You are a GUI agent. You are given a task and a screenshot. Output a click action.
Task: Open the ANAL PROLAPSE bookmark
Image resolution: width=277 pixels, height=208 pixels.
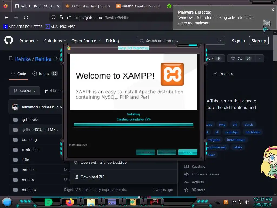pos(60,27)
